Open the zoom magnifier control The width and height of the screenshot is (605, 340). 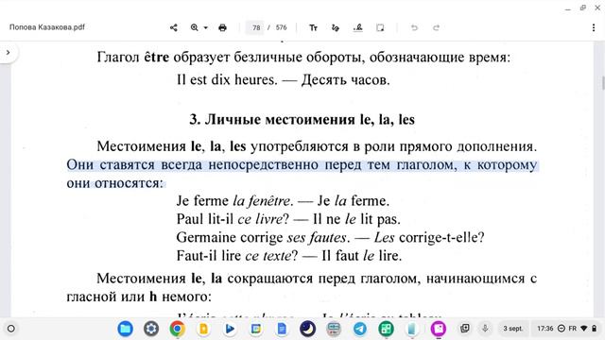coord(195,27)
